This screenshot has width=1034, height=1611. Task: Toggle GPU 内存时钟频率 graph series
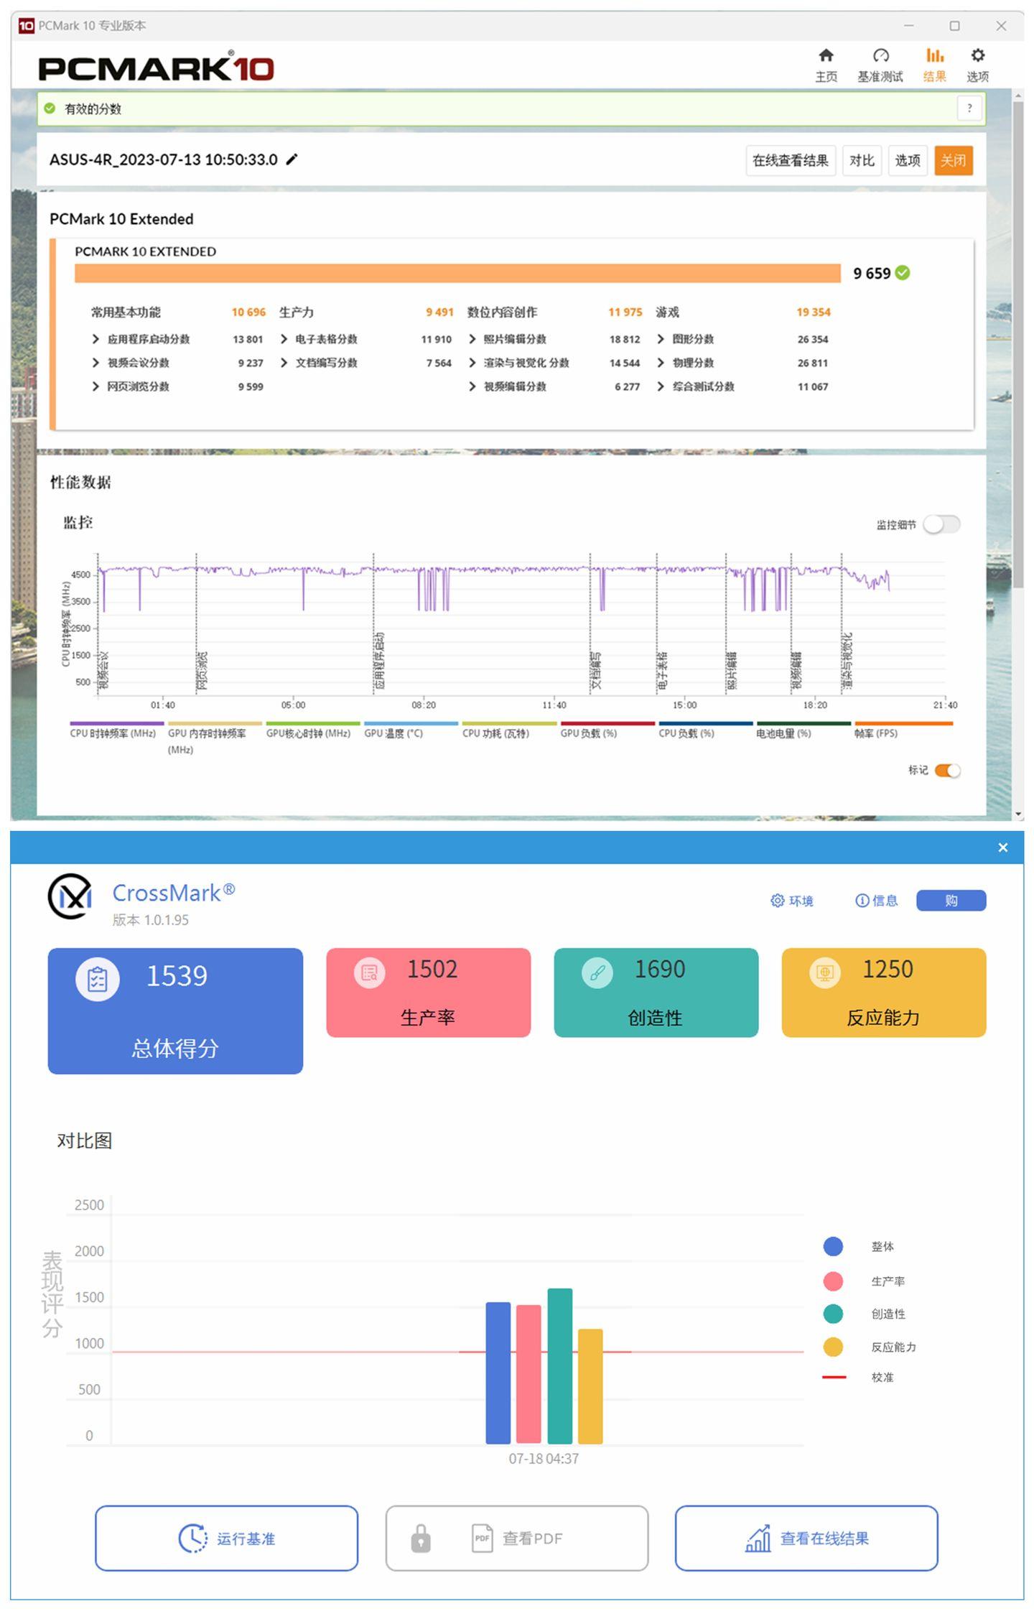point(213,739)
